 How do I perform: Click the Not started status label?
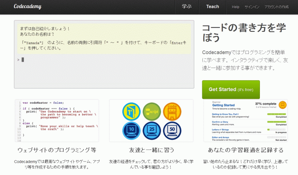click(281, 140)
